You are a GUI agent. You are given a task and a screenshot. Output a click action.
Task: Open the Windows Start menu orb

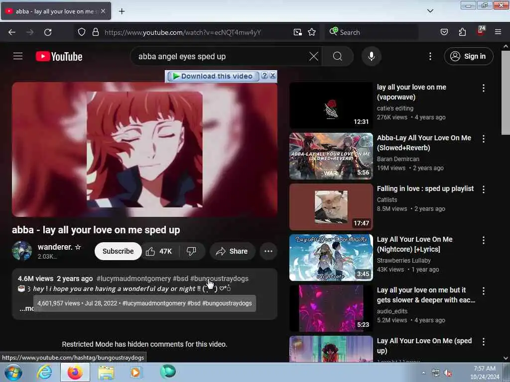(13, 372)
